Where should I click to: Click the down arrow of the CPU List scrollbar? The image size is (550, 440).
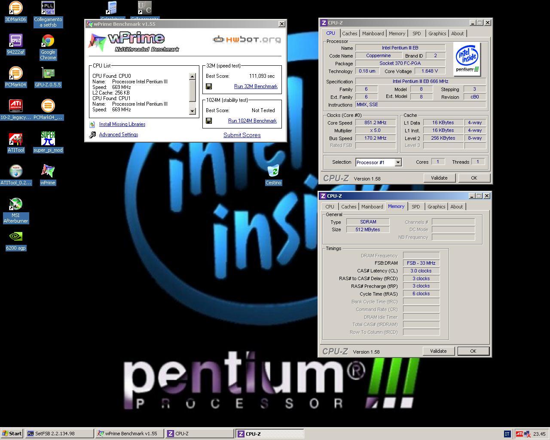192,111
